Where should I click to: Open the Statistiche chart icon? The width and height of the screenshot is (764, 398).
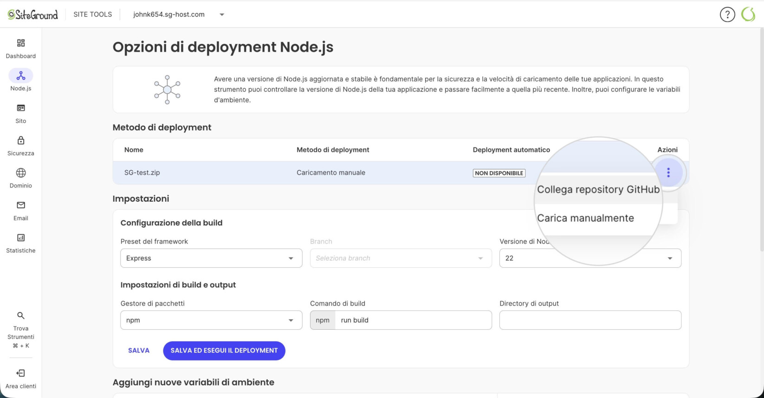[21, 238]
